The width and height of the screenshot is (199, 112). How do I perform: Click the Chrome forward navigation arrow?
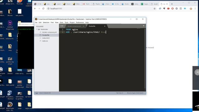pos(39,8)
